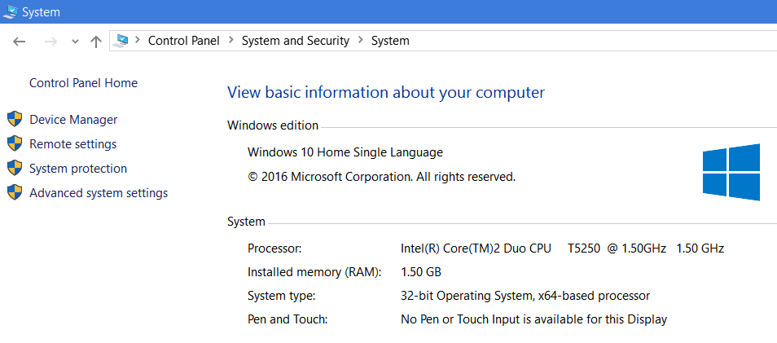The image size is (777, 343).
Task: Click the 1.50 GB installed memory value
Action: 421,272
